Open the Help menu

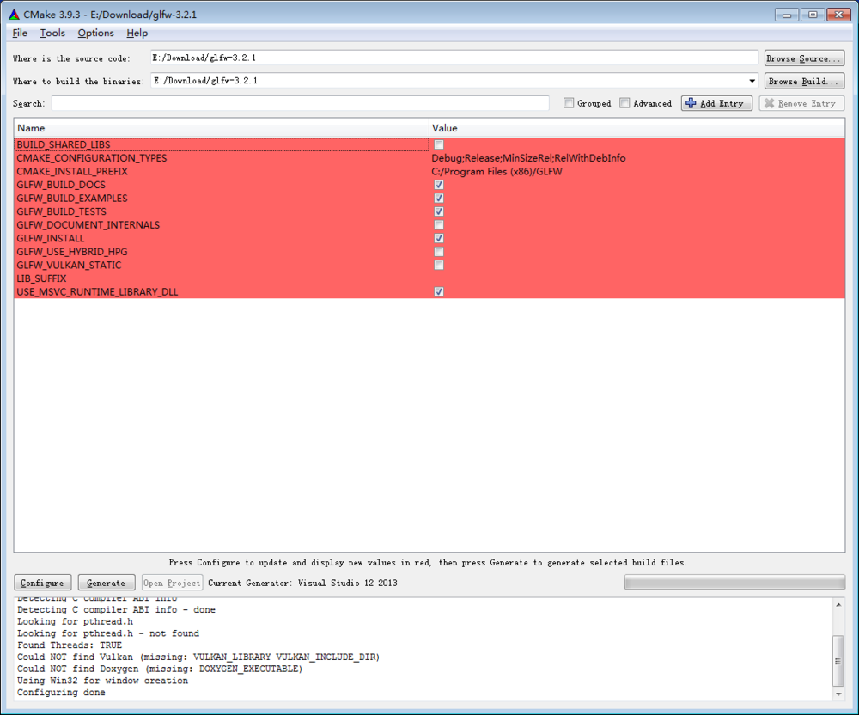137,33
